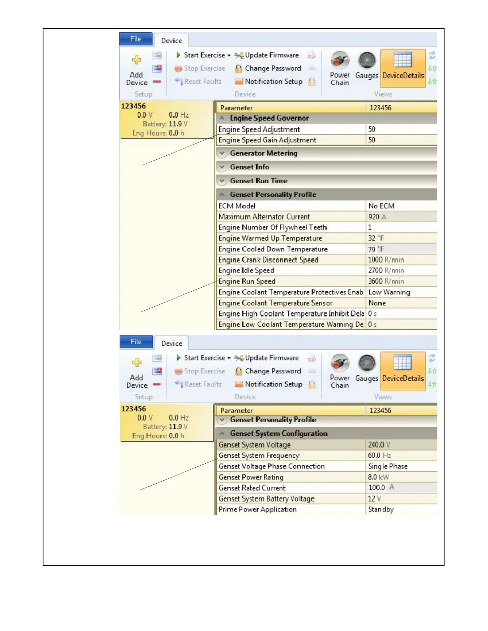Click the Genset Rated Current value field

tap(401, 488)
